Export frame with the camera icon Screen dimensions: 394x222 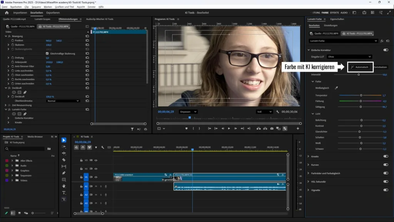pyautogui.click(x=272, y=128)
